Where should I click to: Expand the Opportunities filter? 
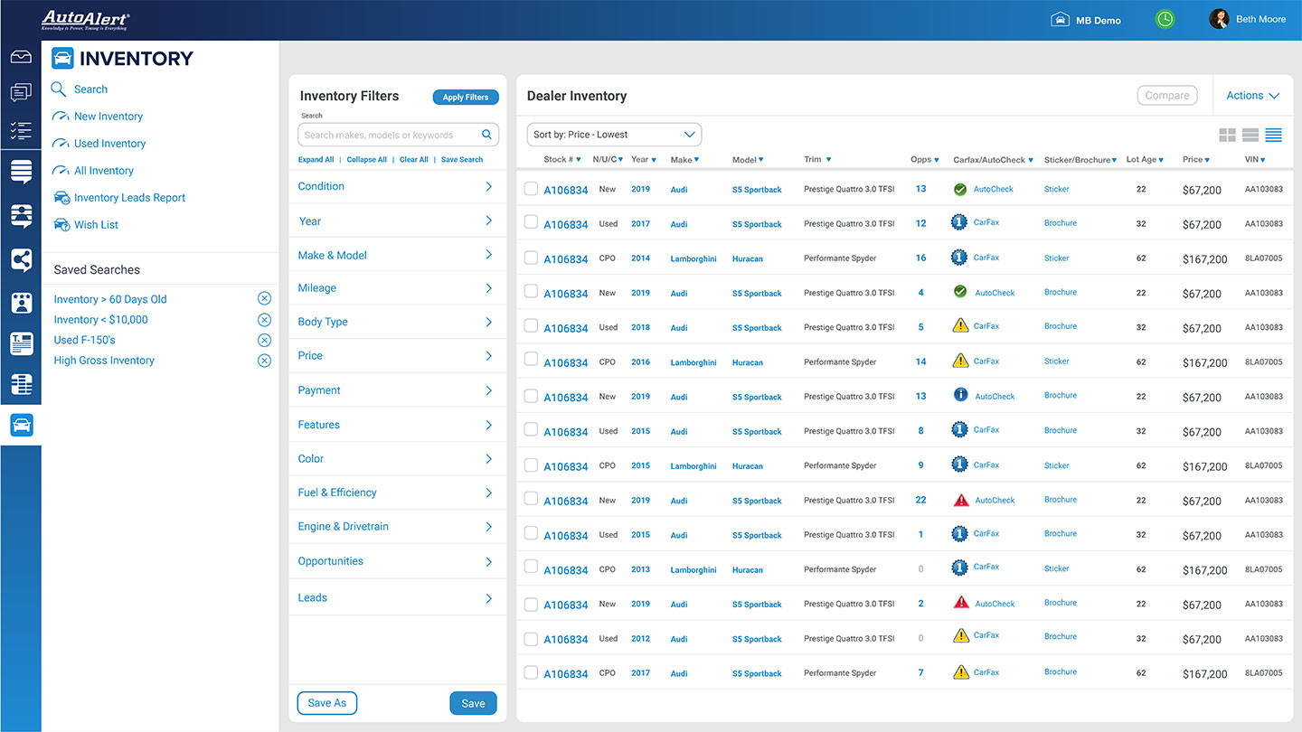[397, 561]
